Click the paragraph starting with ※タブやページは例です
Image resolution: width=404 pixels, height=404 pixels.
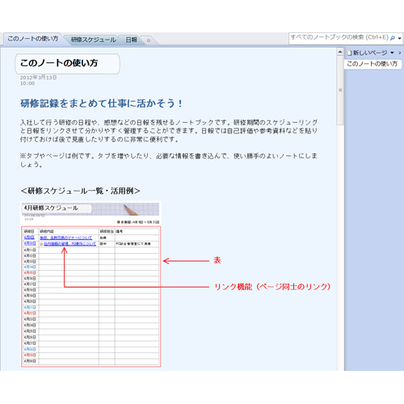(169, 160)
